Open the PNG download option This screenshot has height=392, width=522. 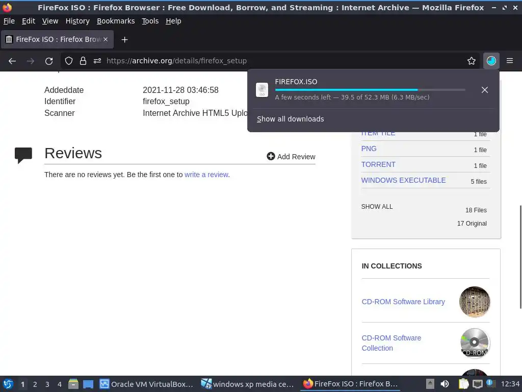369,149
